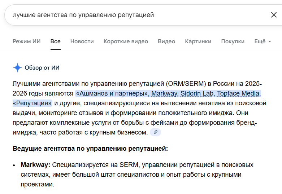
Task: Click the bold Markway term in the bullet list
Action: [x=35, y=165]
